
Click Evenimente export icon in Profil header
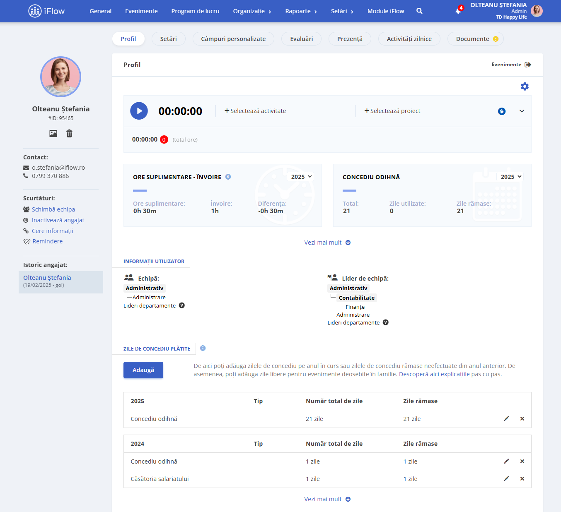coord(528,65)
